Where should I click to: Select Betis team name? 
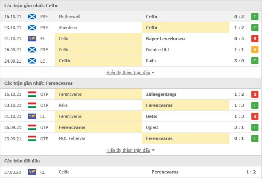coord(152,116)
